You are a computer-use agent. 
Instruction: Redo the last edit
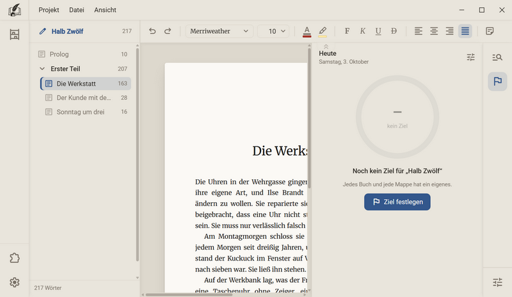click(168, 31)
